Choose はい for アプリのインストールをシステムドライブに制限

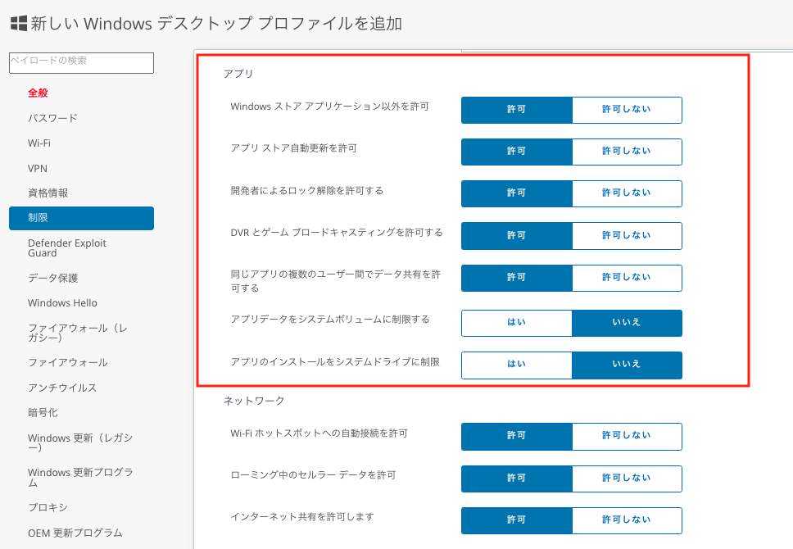click(x=516, y=365)
